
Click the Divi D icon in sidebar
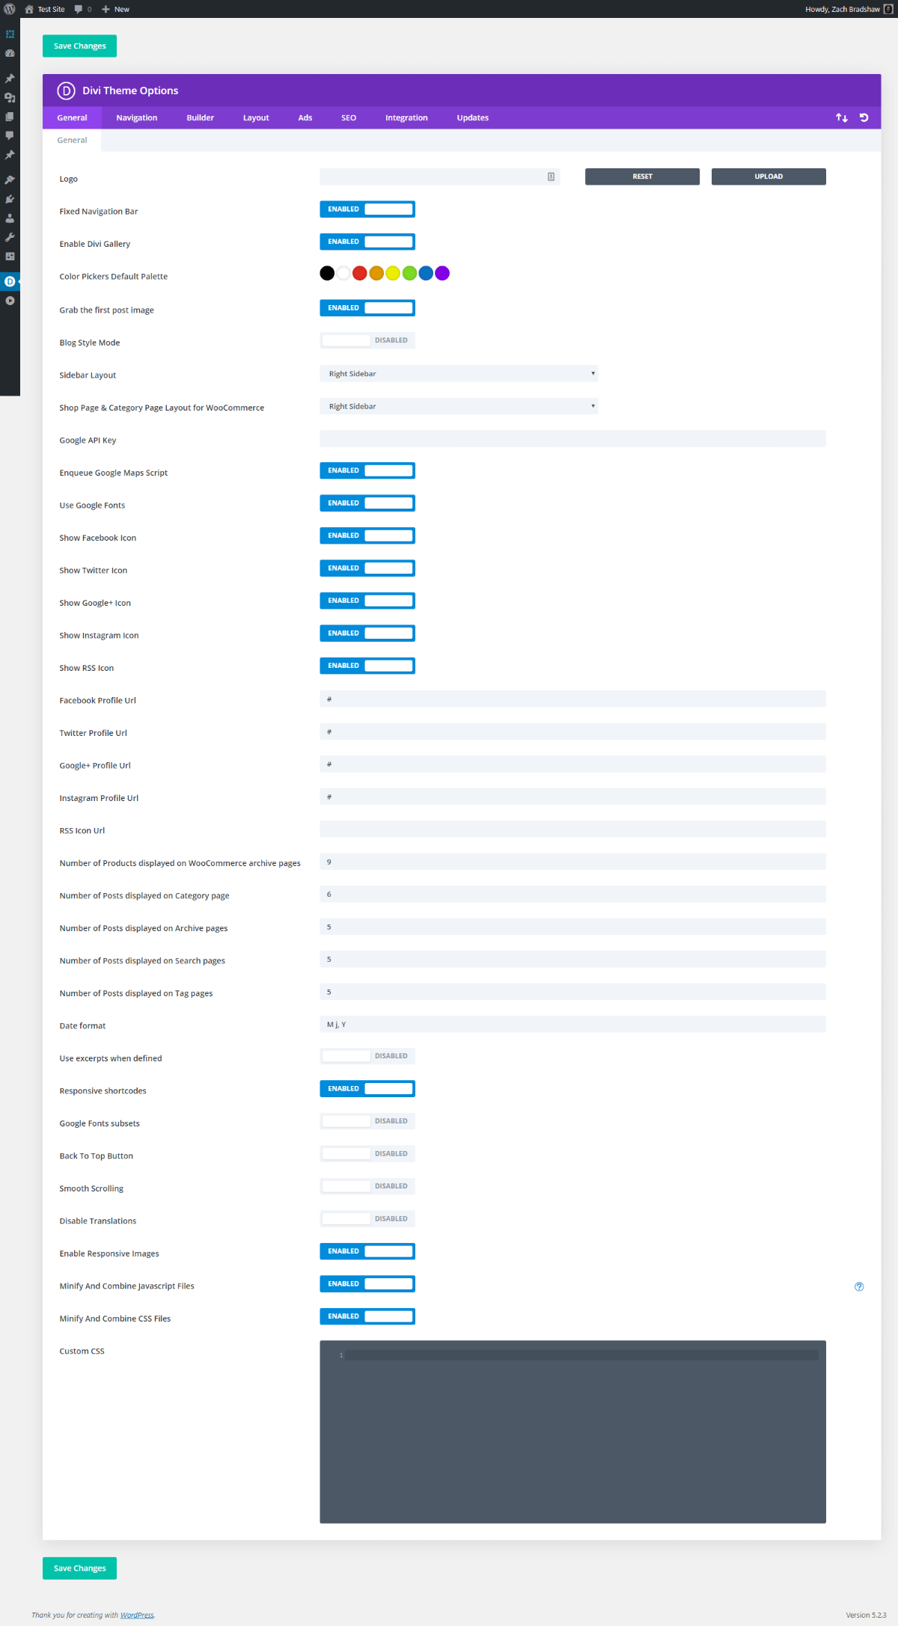click(x=10, y=281)
